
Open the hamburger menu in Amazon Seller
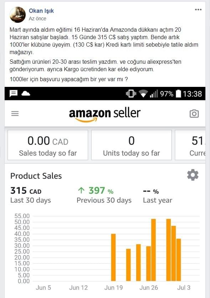[15, 114]
